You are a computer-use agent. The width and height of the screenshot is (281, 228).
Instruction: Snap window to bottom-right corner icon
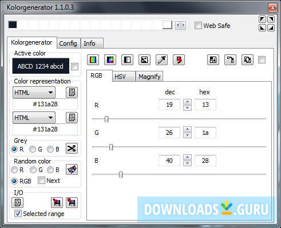click(271, 28)
